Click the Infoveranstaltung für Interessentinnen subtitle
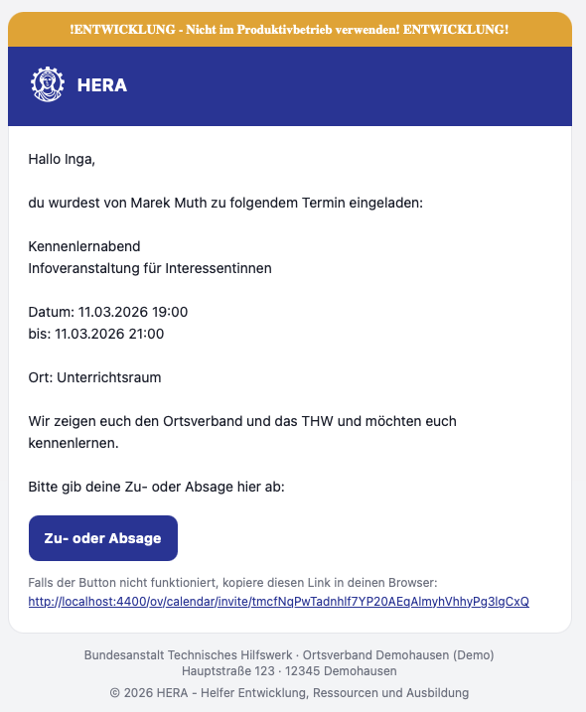This screenshot has width=586, height=712. (x=150, y=268)
